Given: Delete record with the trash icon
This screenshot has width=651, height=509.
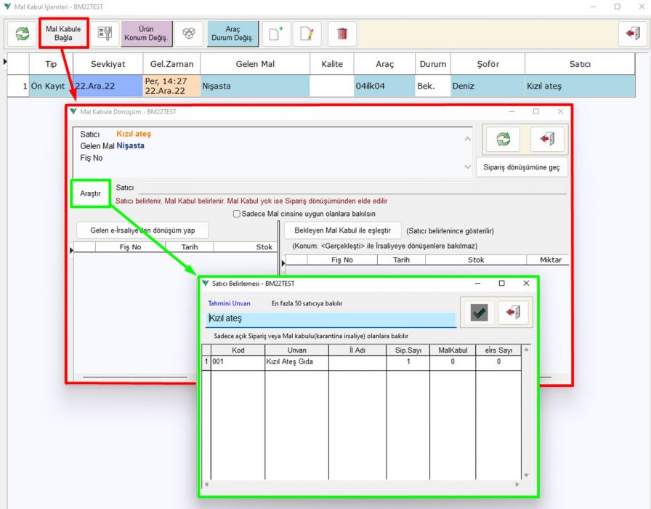Looking at the screenshot, I should pyautogui.click(x=342, y=33).
